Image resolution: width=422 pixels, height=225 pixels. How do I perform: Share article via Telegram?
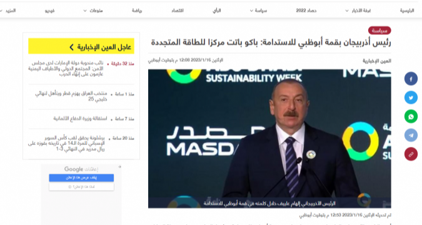click(411, 136)
